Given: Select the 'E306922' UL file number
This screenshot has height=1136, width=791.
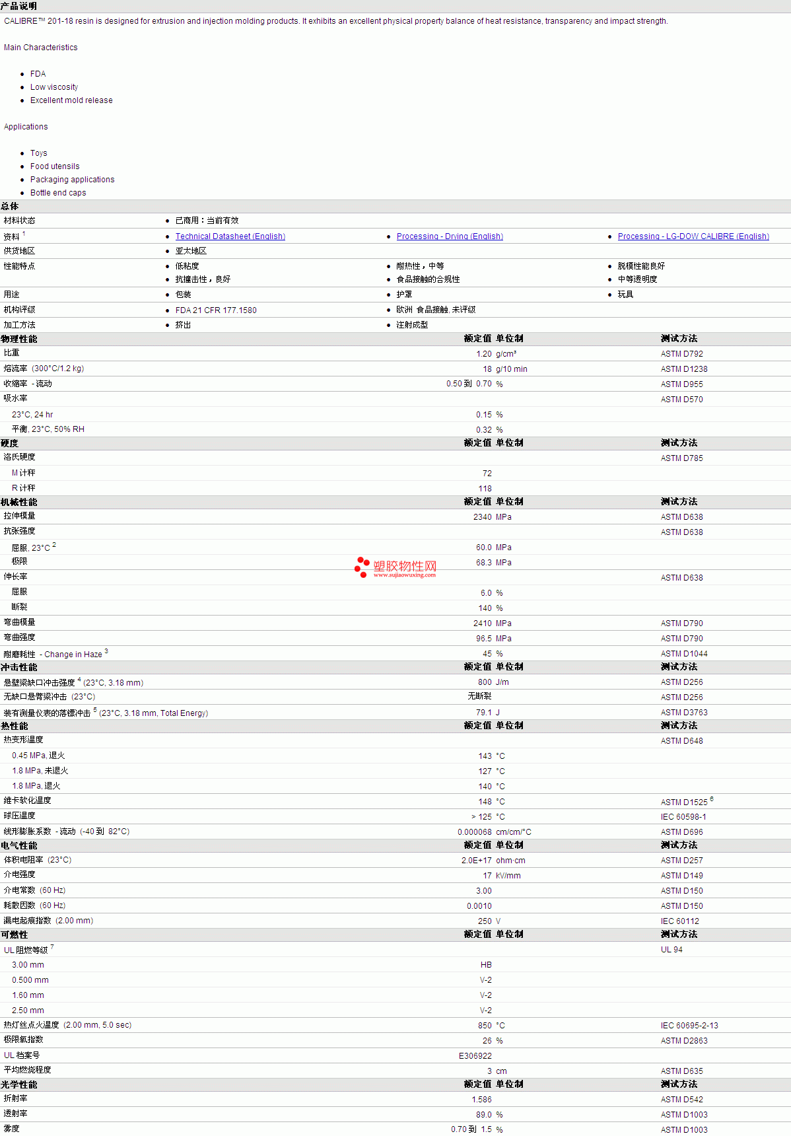Looking at the screenshot, I should (x=475, y=1056).
